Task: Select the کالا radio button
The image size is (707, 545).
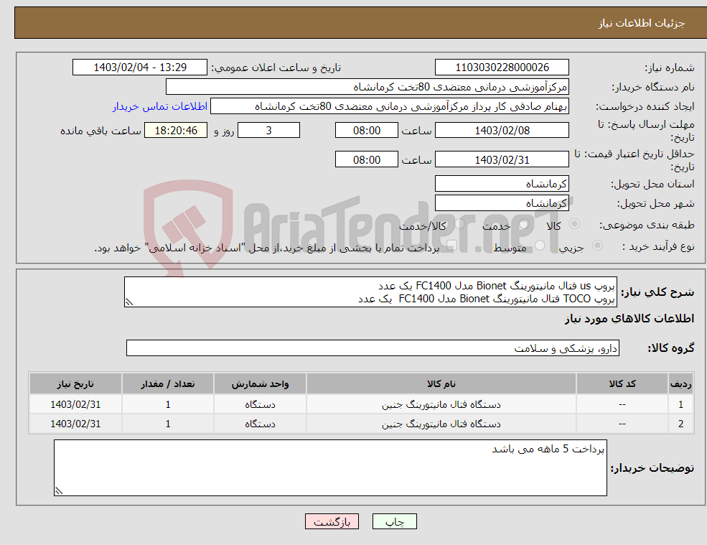Action: [574, 224]
